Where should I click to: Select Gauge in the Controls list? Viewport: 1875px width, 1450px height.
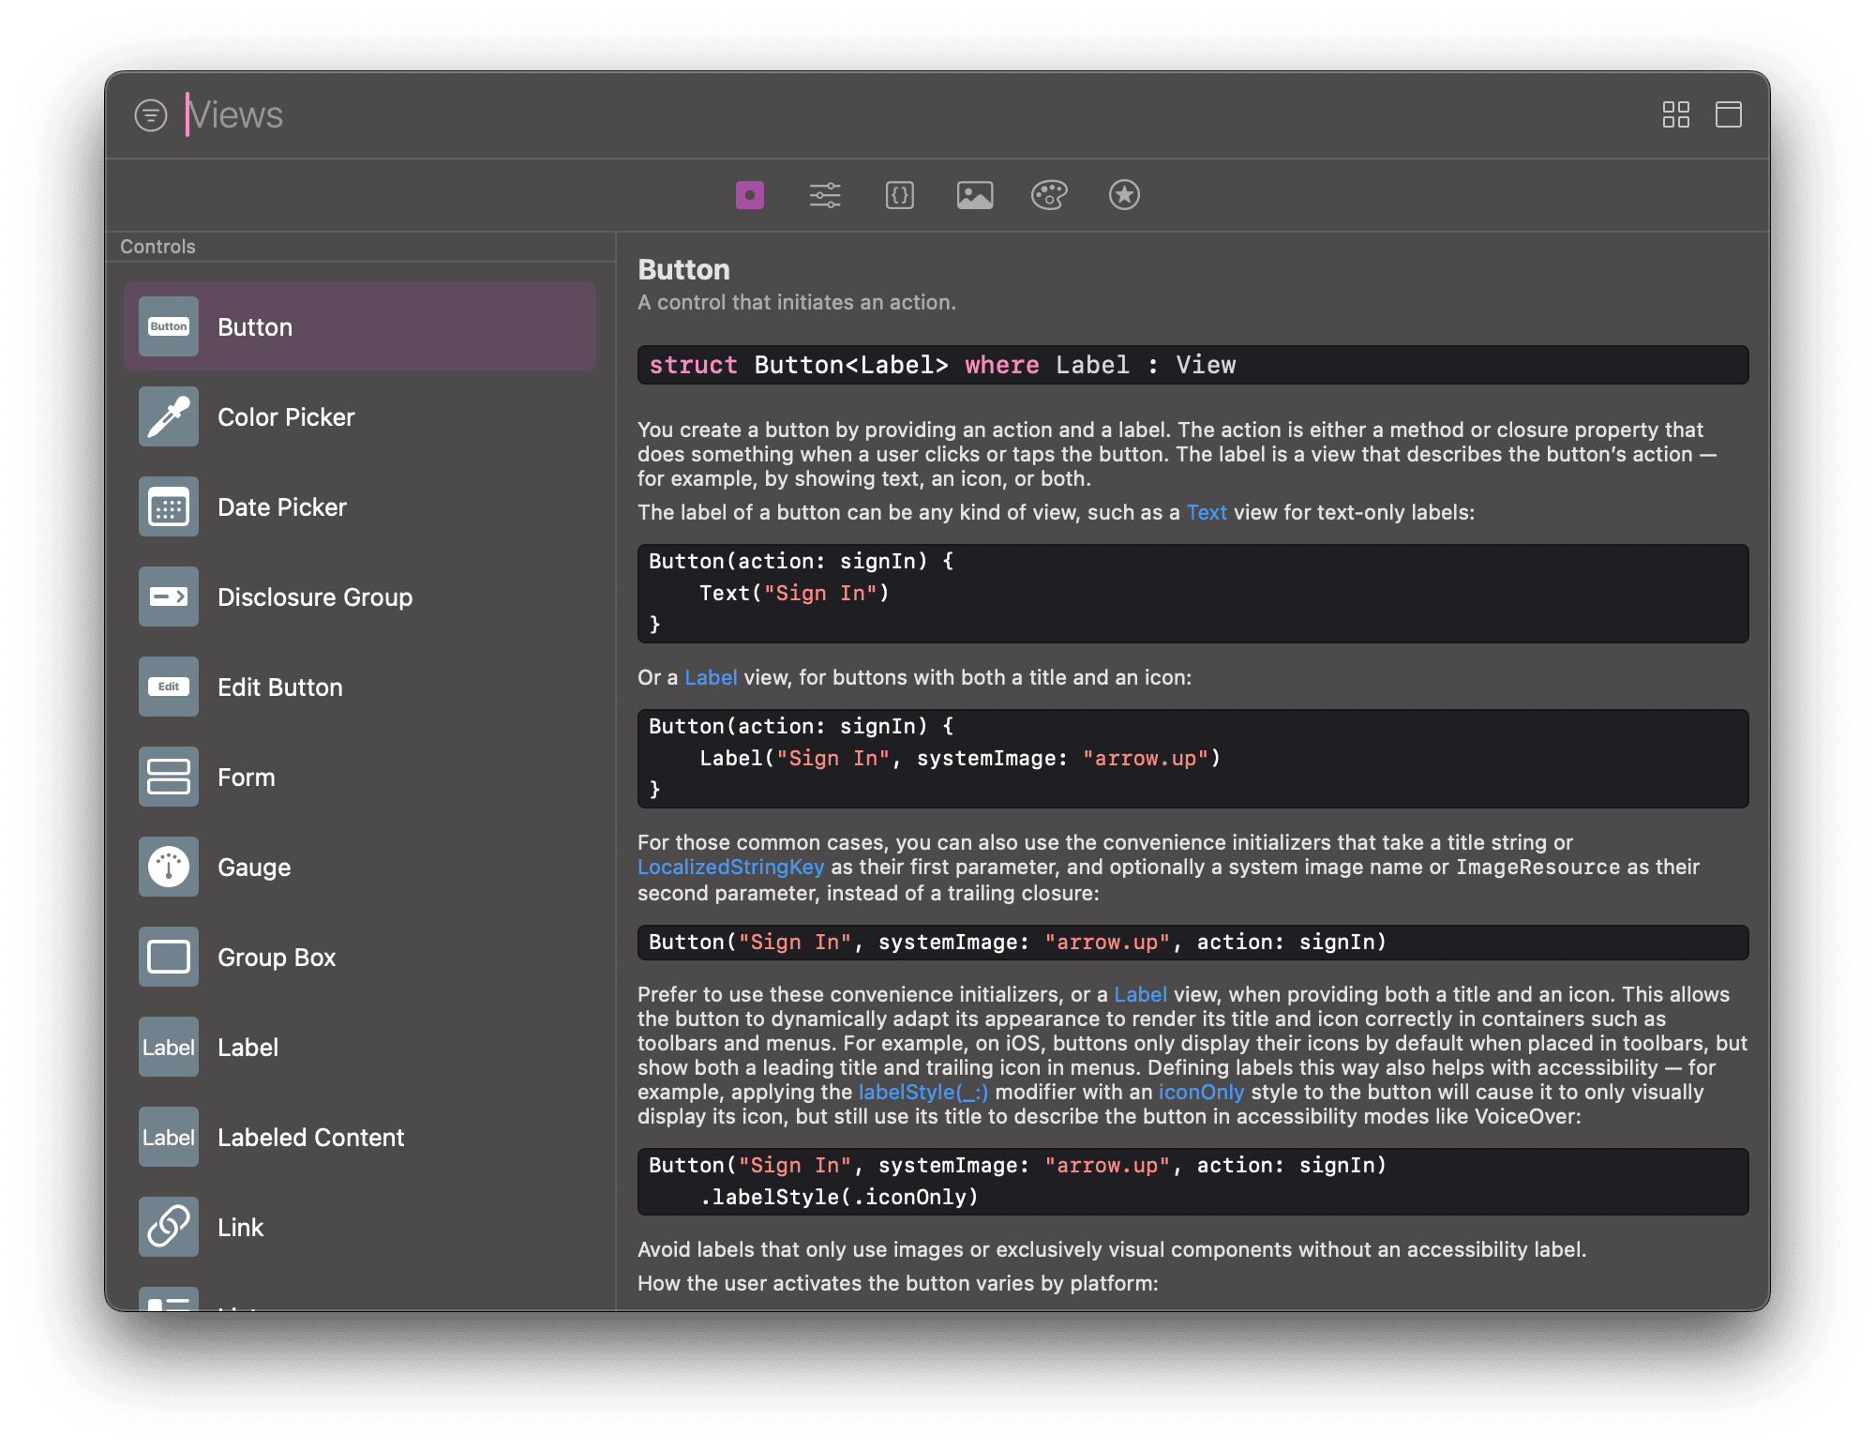360,867
